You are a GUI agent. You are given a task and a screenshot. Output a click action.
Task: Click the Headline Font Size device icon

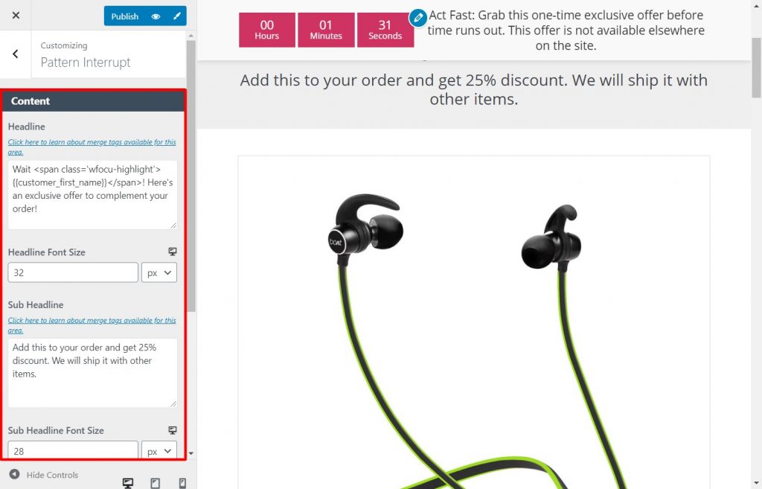(x=173, y=252)
